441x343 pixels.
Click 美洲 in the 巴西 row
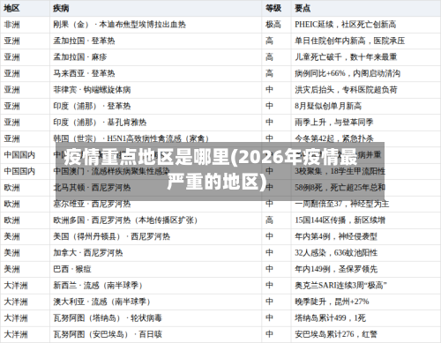coord(11,269)
